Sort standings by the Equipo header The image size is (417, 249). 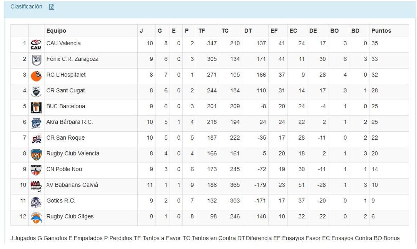[x=56, y=31]
